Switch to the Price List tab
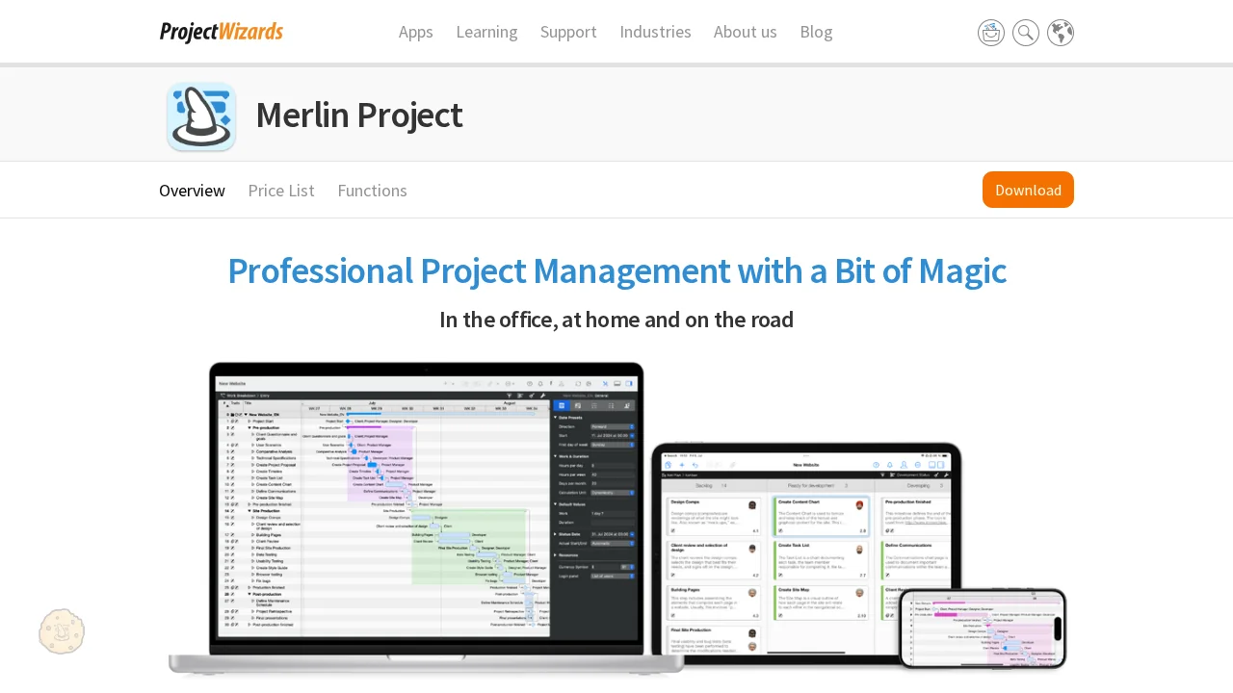 pyautogui.click(x=281, y=190)
